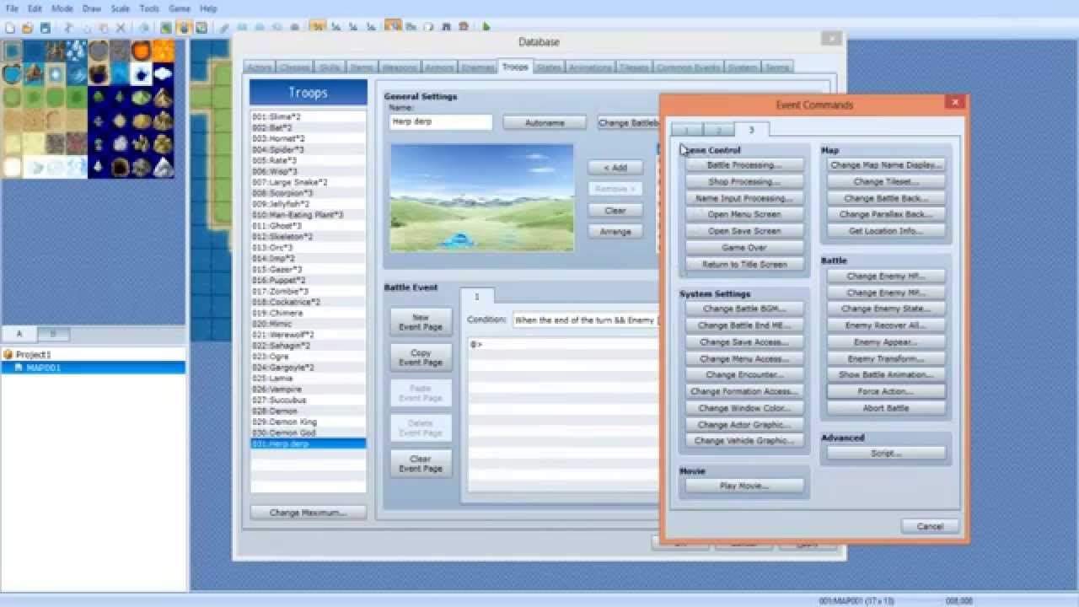The image size is (1079, 607).
Task: Click the Cut icon in toolbar
Action: tap(68, 28)
